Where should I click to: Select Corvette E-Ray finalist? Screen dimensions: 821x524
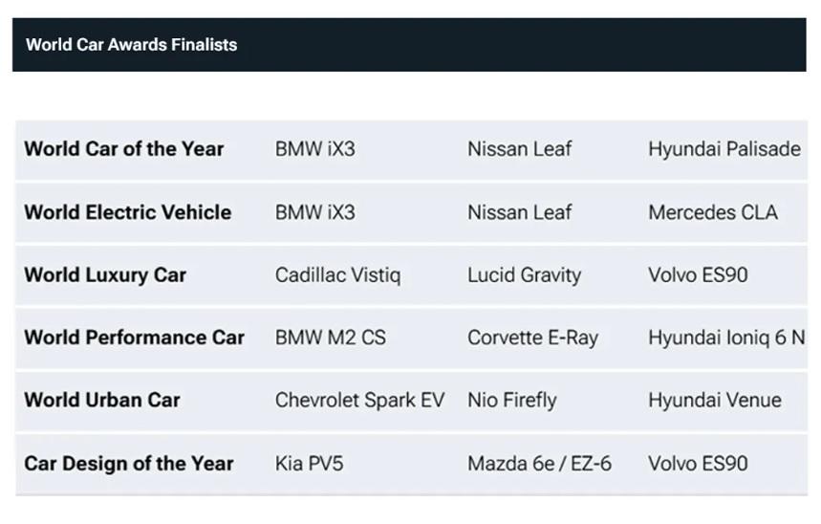coord(533,338)
